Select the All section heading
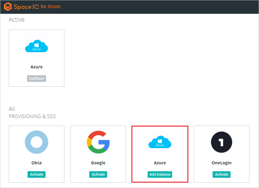 click(x=12, y=109)
